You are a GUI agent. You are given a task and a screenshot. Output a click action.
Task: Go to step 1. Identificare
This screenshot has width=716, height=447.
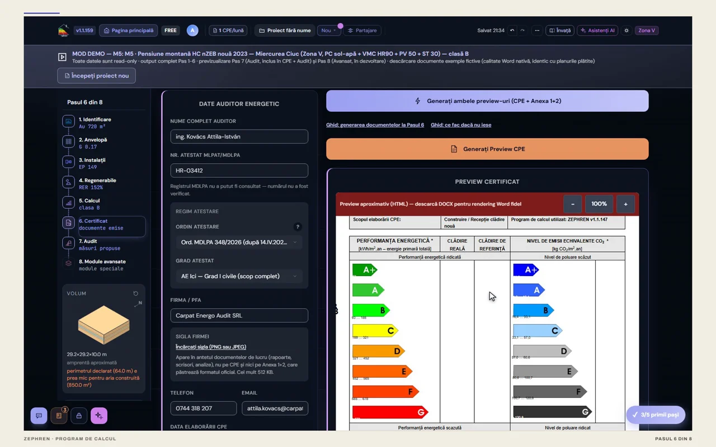click(x=104, y=123)
